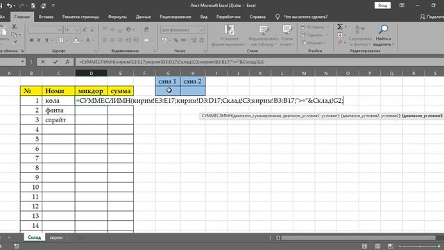Click the increase decimal icon
Screen dimensions: 444x250
194,40
